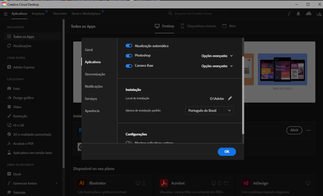The image size is (323, 196).
Task: Click the Foto camera icon
Action: point(9,89)
